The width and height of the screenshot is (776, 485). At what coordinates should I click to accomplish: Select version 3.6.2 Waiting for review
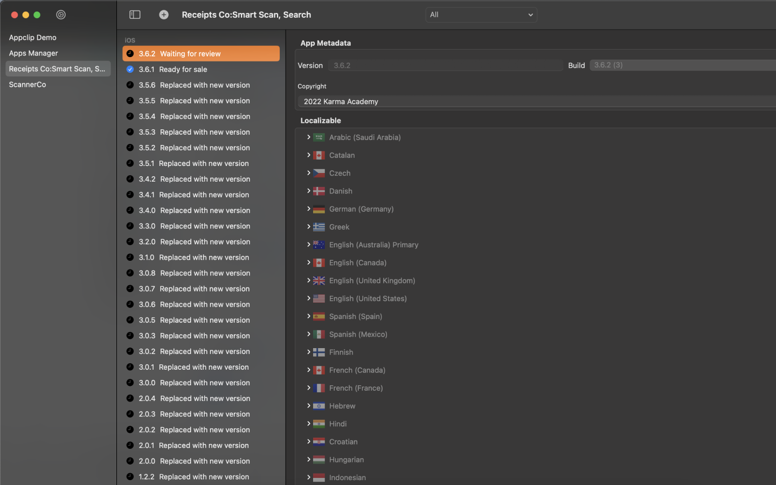click(201, 53)
